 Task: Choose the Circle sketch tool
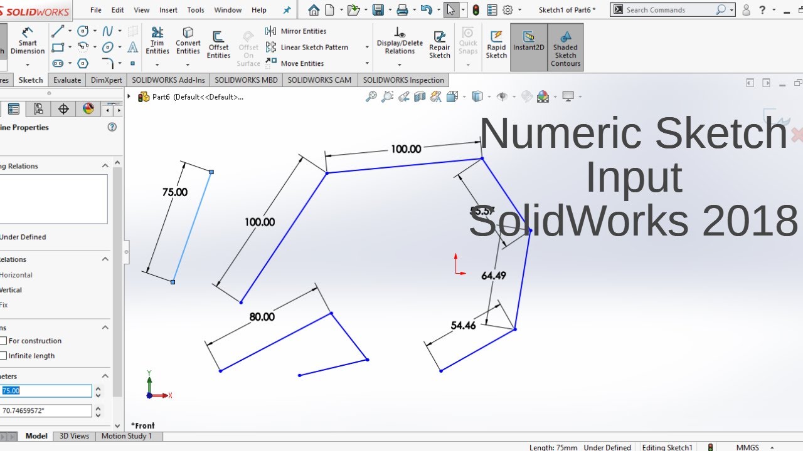pyautogui.click(x=83, y=31)
